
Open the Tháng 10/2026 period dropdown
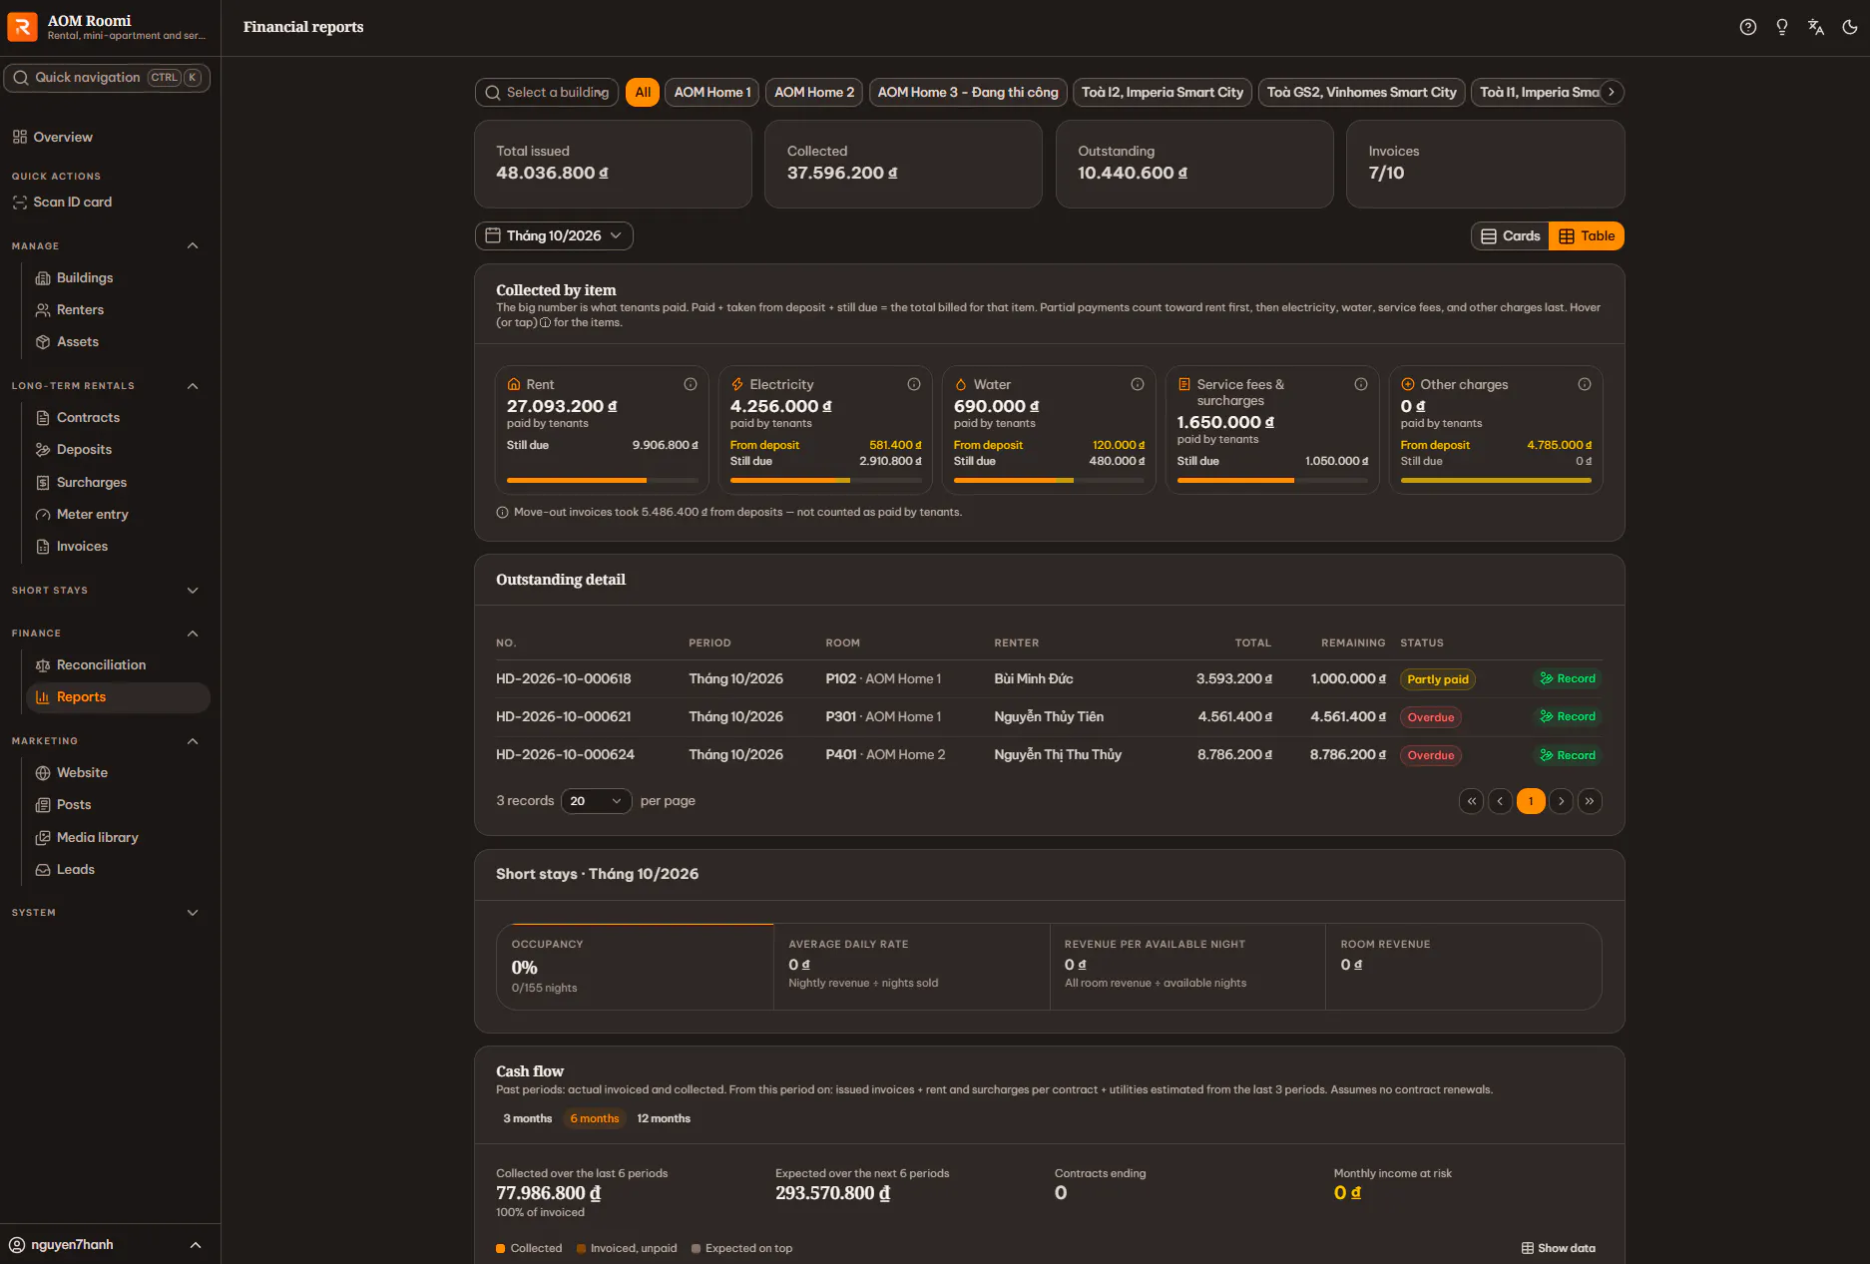pos(554,235)
